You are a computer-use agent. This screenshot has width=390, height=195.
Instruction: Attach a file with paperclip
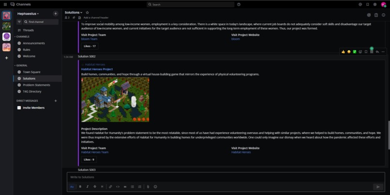pos(148,187)
